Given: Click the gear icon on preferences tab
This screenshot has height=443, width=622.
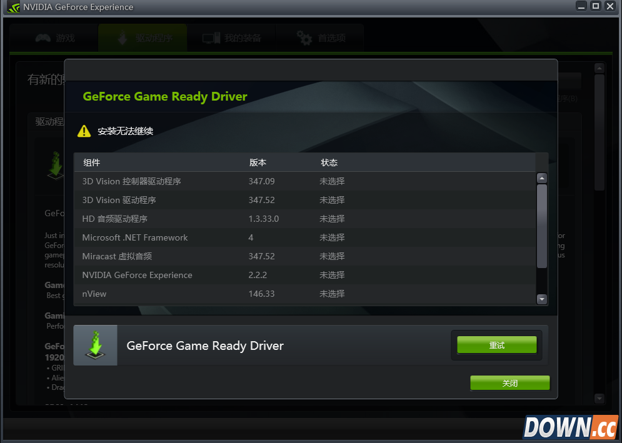Looking at the screenshot, I should (x=304, y=38).
